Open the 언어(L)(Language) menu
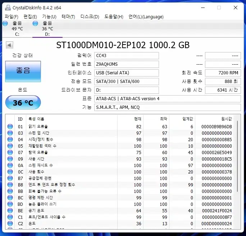This screenshot has height=236, width=246. pyautogui.click(x=146, y=17)
